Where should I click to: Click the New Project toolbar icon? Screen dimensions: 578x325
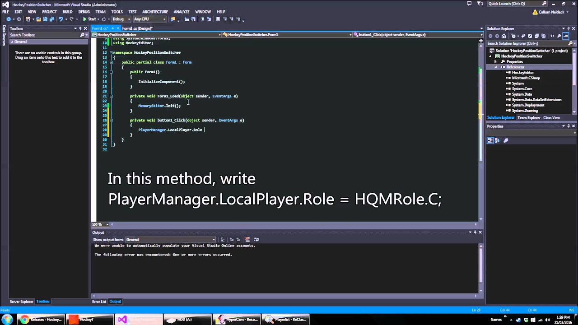(28, 19)
